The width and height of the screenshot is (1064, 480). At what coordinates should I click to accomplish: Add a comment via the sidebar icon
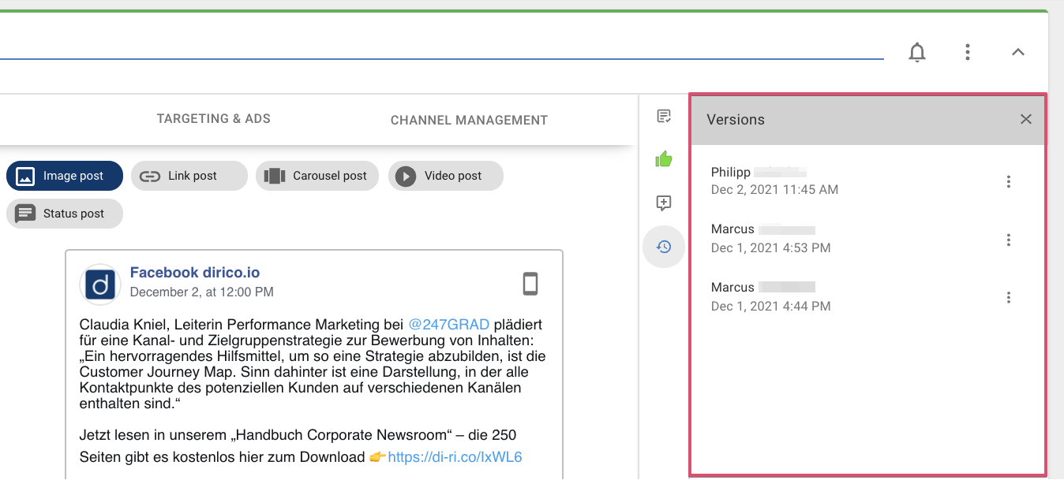(664, 203)
